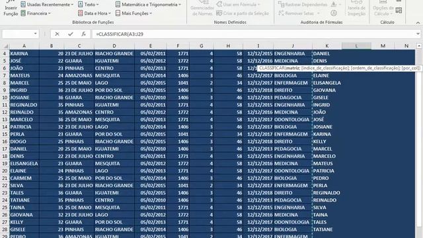The image size is (423, 238).
Task: Click the Inserir Função icon
Action: click(11, 9)
